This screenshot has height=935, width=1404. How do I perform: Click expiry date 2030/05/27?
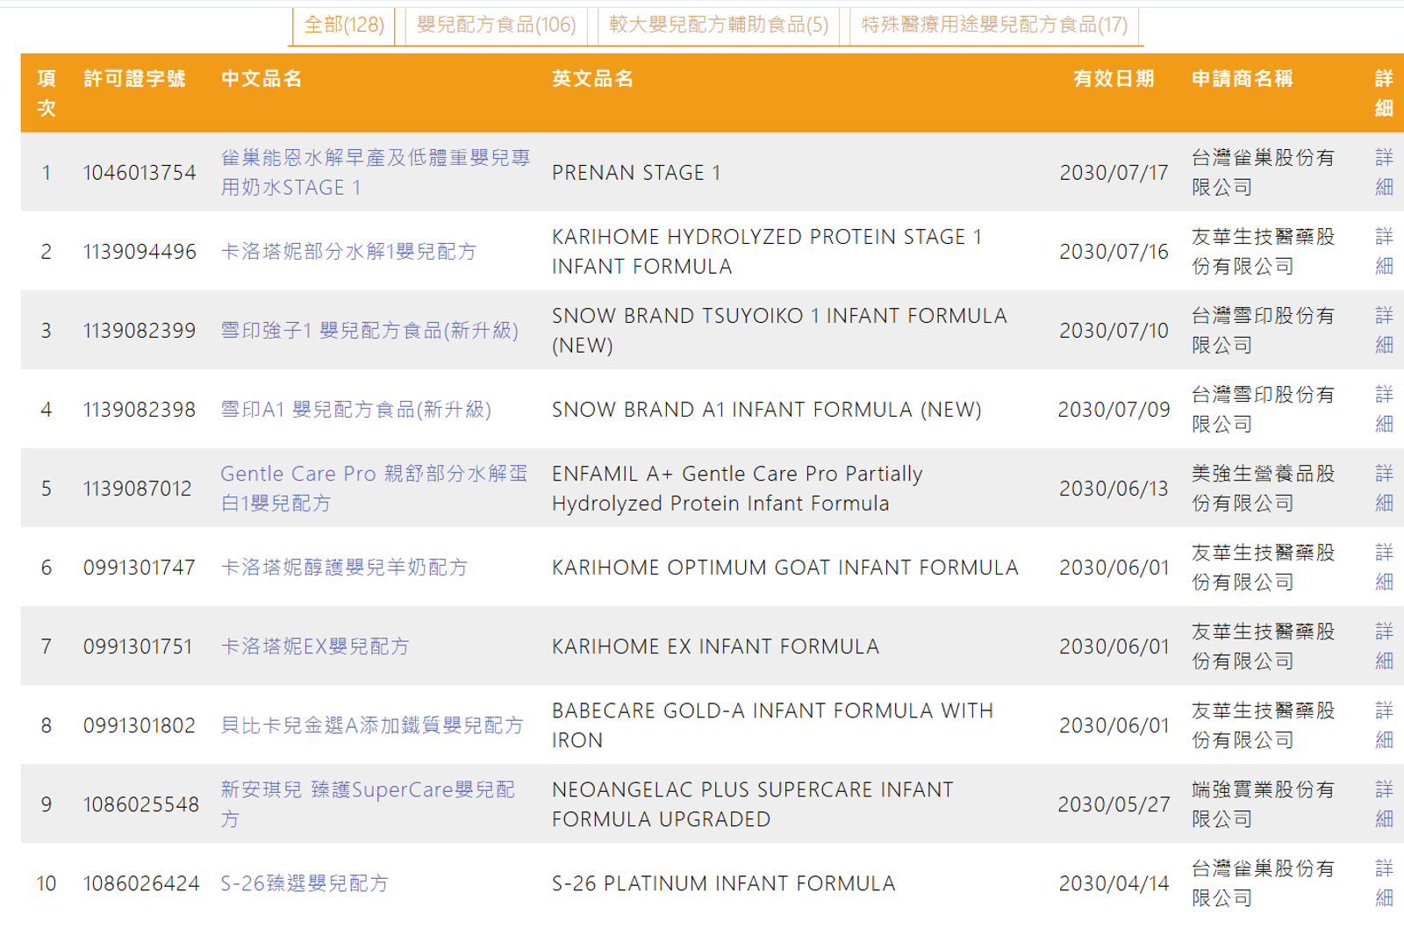(1114, 804)
